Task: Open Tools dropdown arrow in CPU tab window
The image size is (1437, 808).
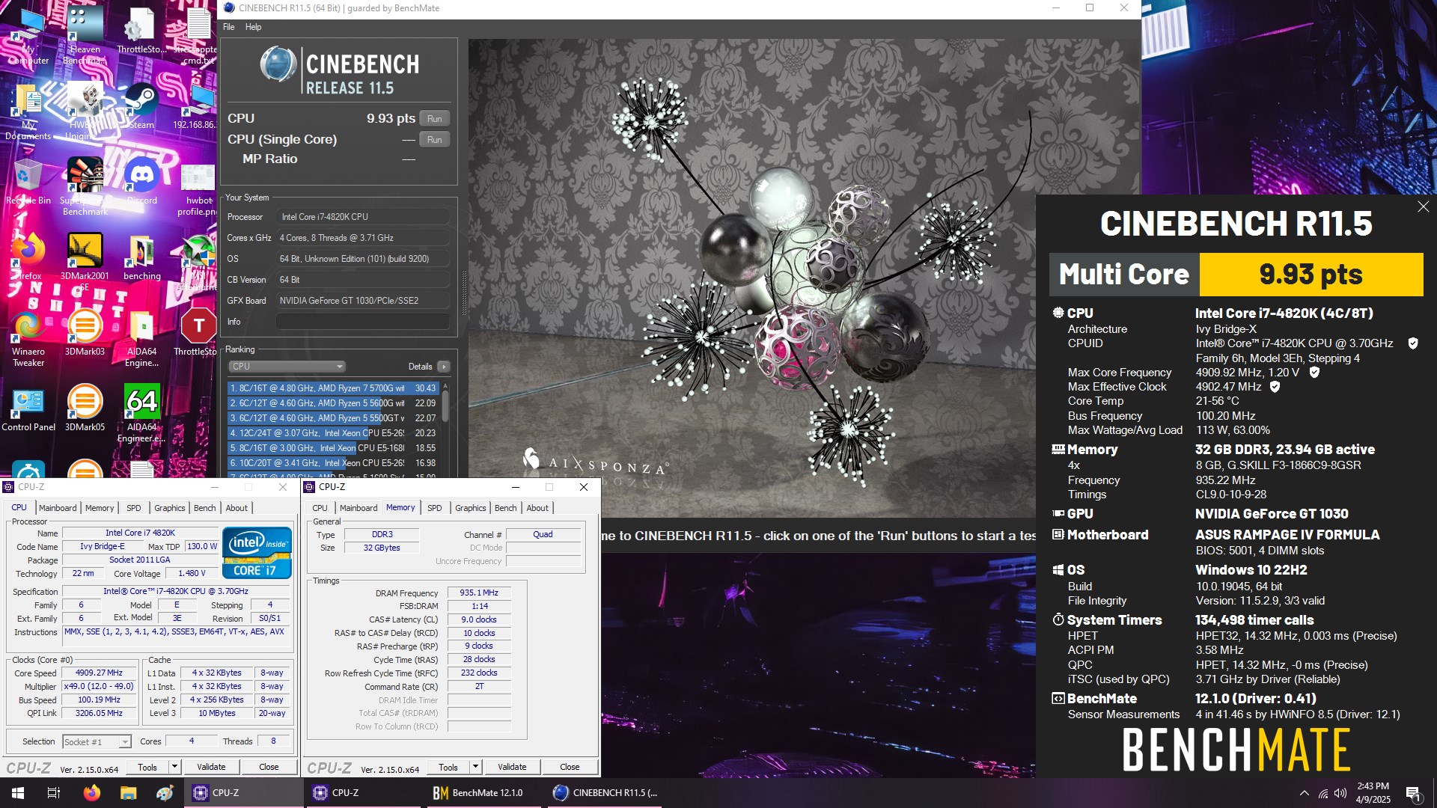Action: click(174, 767)
